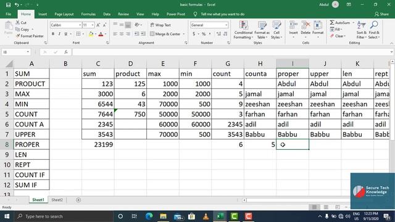Open Find & Select menu
Viewport: 395px width, 222px height.
pyautogui.click(x=374, y=30)
